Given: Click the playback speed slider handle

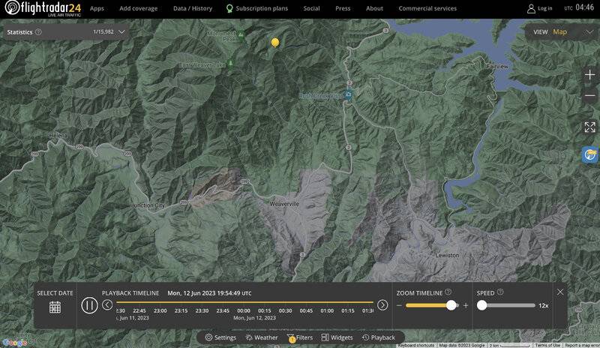Looking at the screenshot, I should [481, 305].
